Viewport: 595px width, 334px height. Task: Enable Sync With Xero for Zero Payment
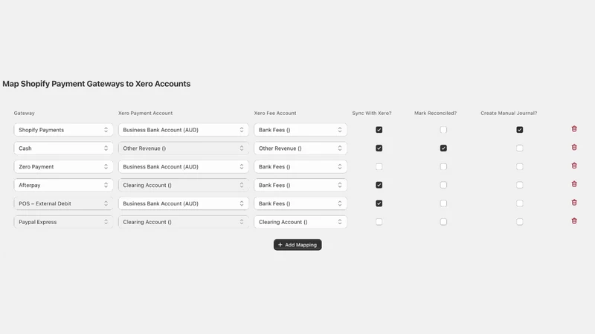pyautogui.click(x=379, y=166)
